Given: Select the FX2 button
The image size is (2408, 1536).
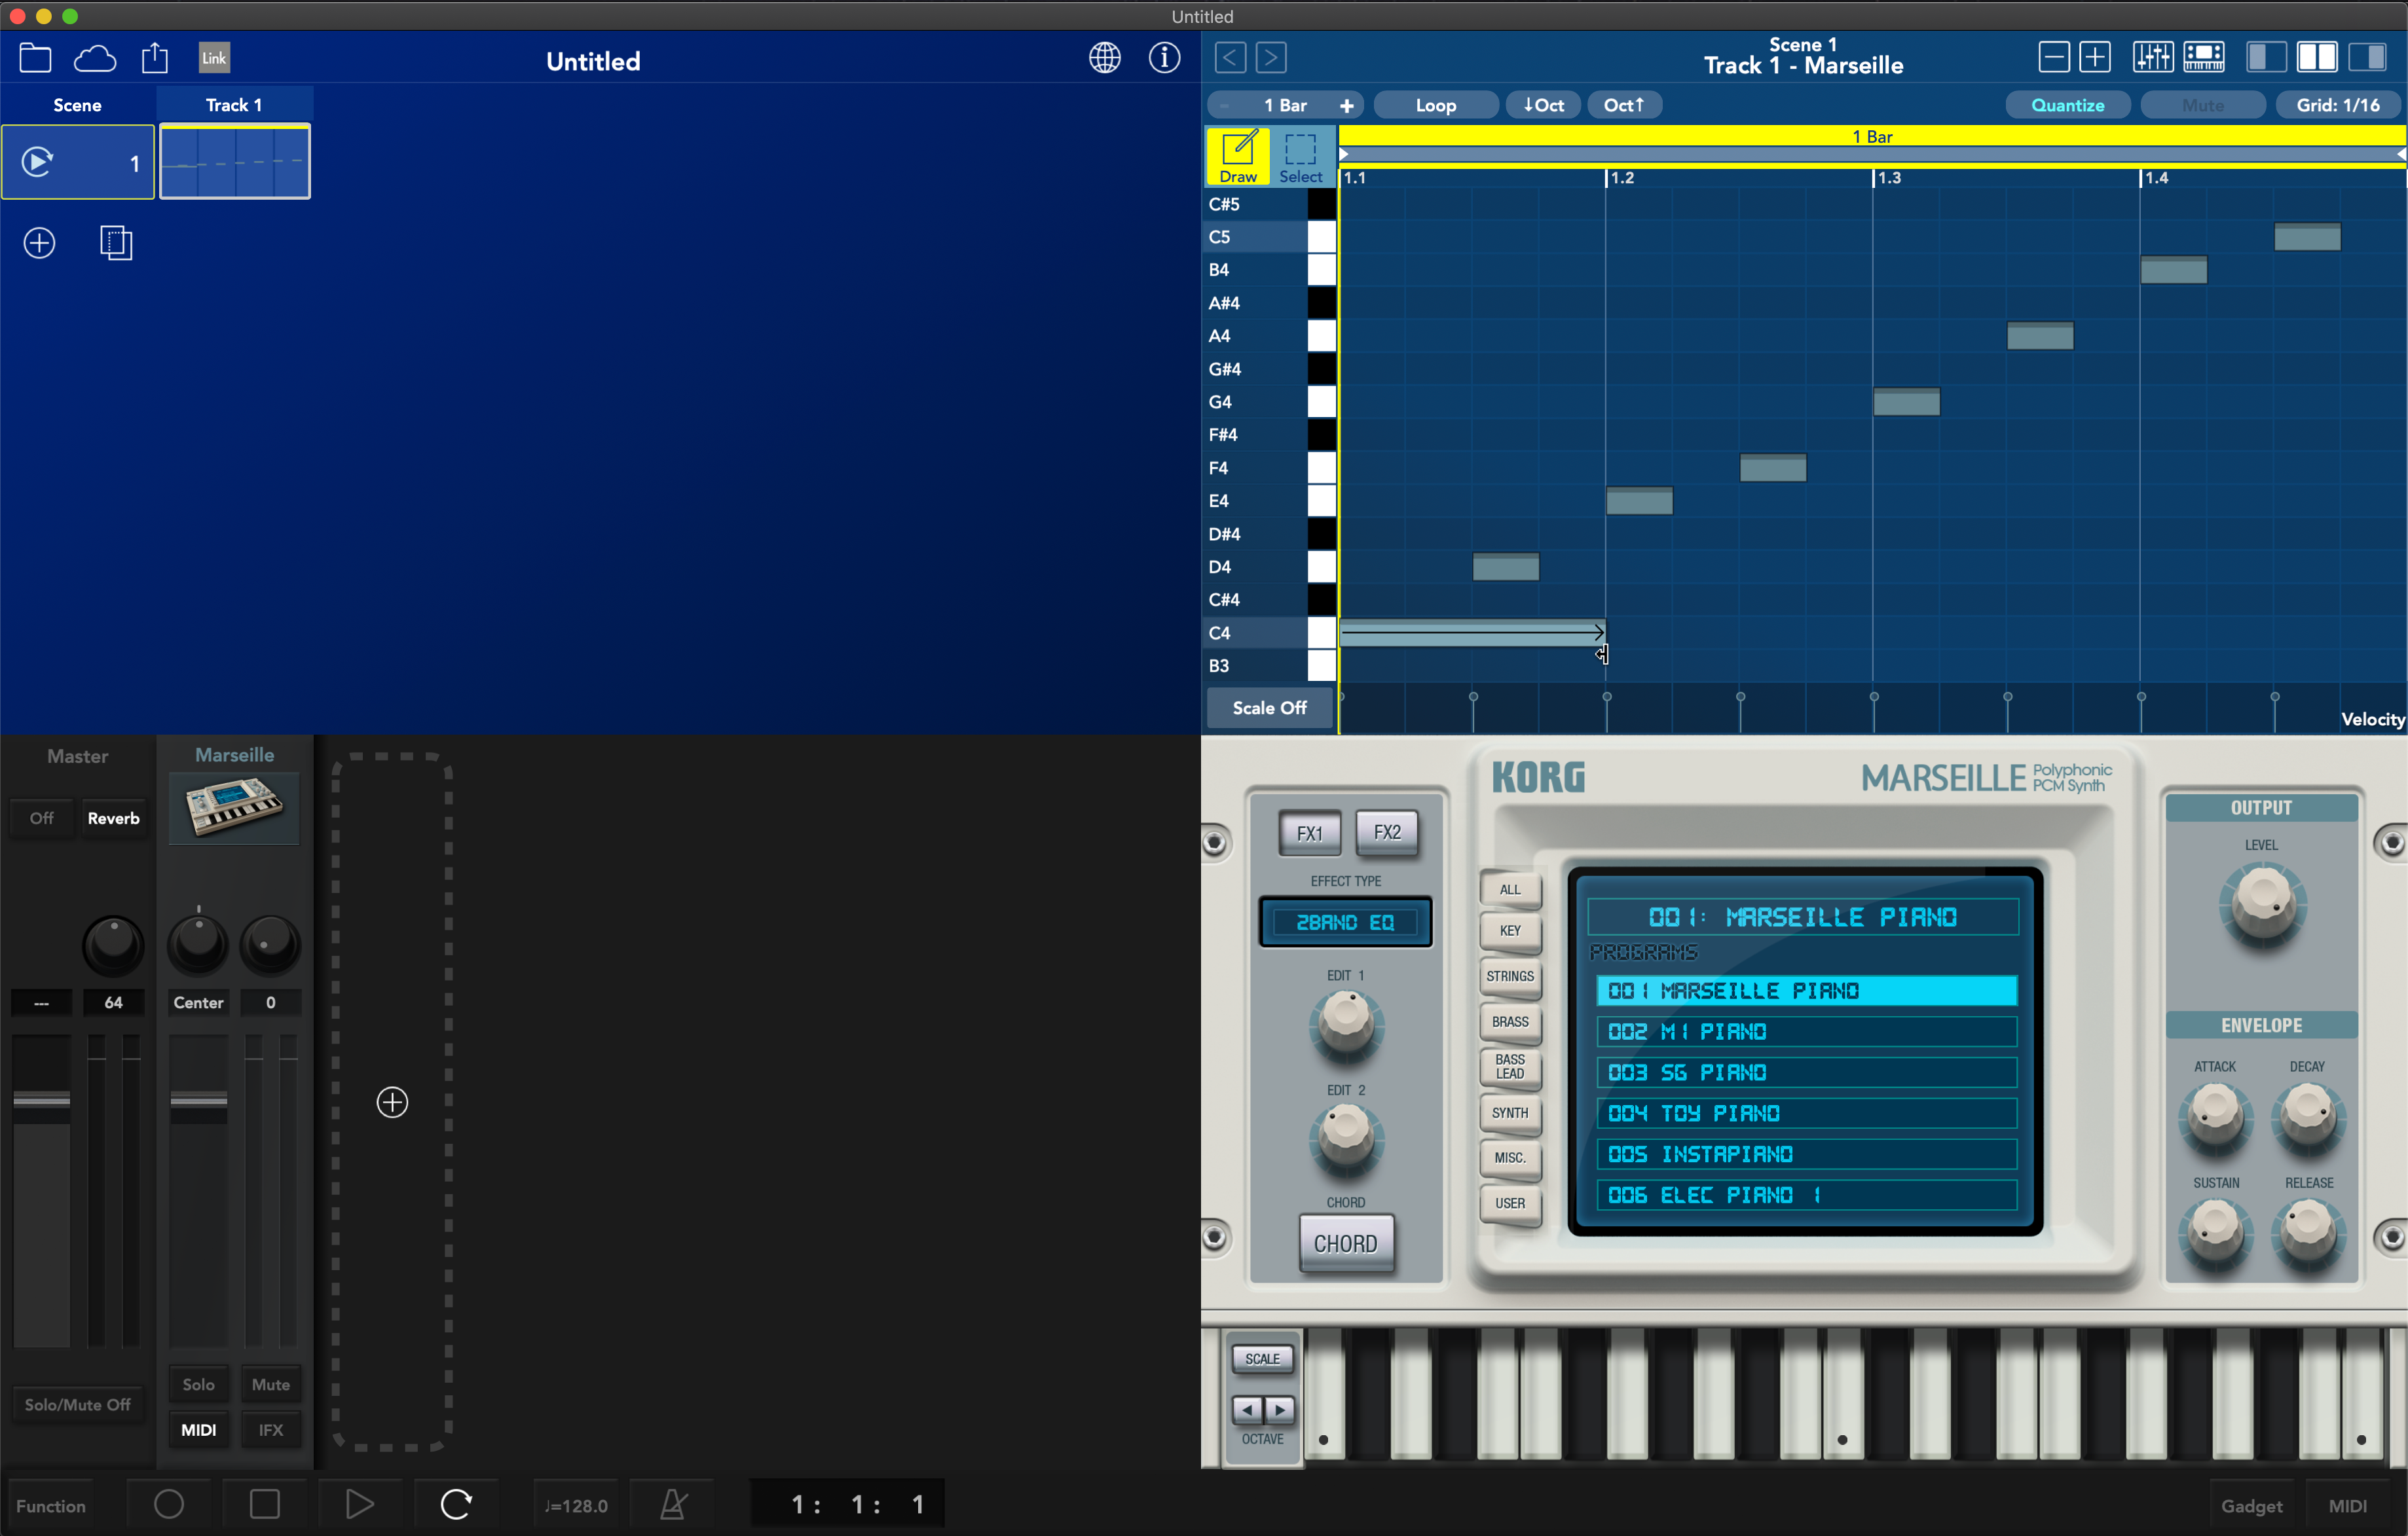Looking at the screenshot, I should pyautogui.click(x=1386, y=831).
